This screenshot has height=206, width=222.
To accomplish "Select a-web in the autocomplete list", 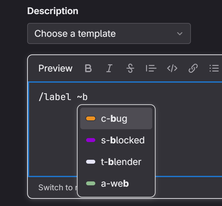I will (x=115, y=183).
